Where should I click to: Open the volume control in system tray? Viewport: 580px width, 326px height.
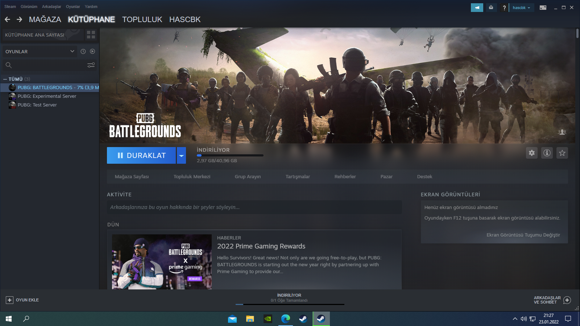pyautogui.click(x=523, y=319)
